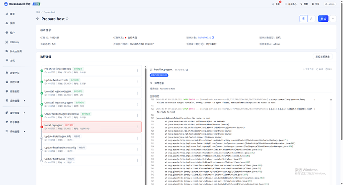The width and height of the screenshot is (343, 185).
Task: Click the 跳过 skip link in the log panel
Action: [329, 69]
